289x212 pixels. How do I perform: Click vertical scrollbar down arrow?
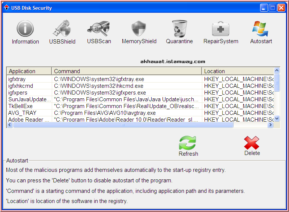277,119
